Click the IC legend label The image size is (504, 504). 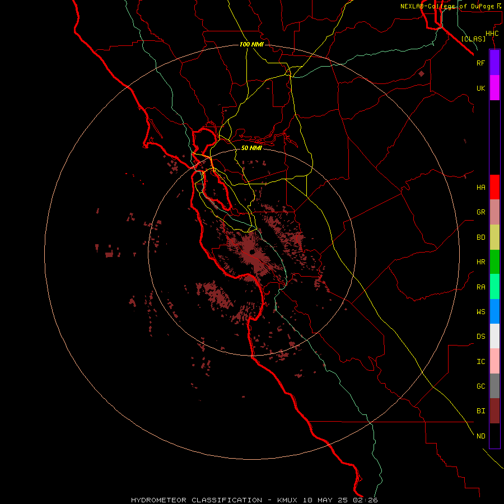480,362
